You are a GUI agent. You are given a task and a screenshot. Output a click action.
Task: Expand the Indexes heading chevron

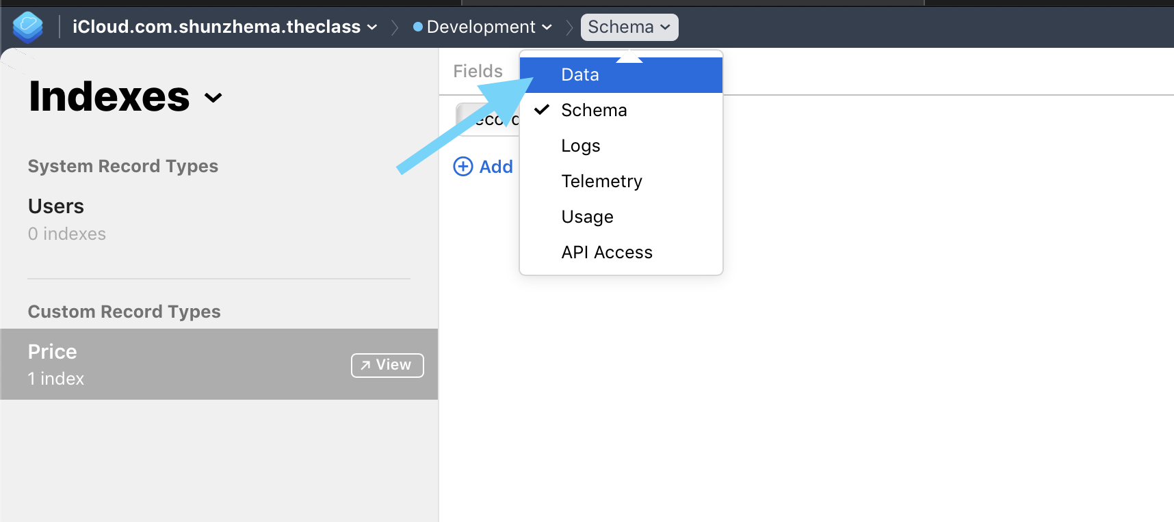pos(213,98)
